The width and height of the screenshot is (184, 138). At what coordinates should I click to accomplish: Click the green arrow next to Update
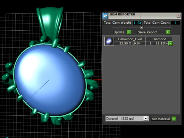click(129, 32)
